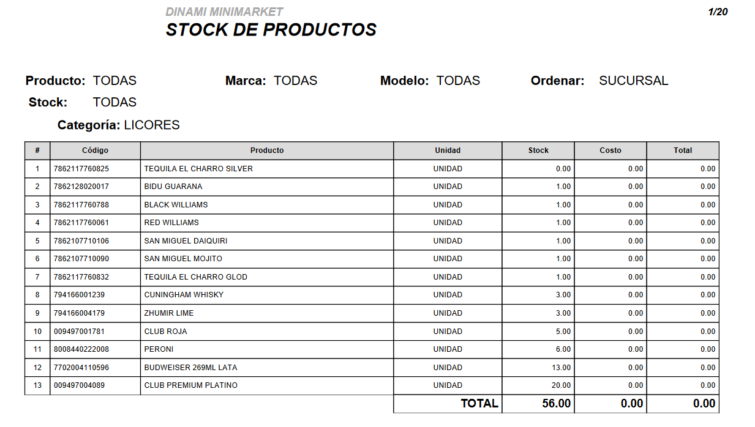Click the RED WILLIAMS product cell
This screenshot has height=427, width=755.
tap(267, 223)
